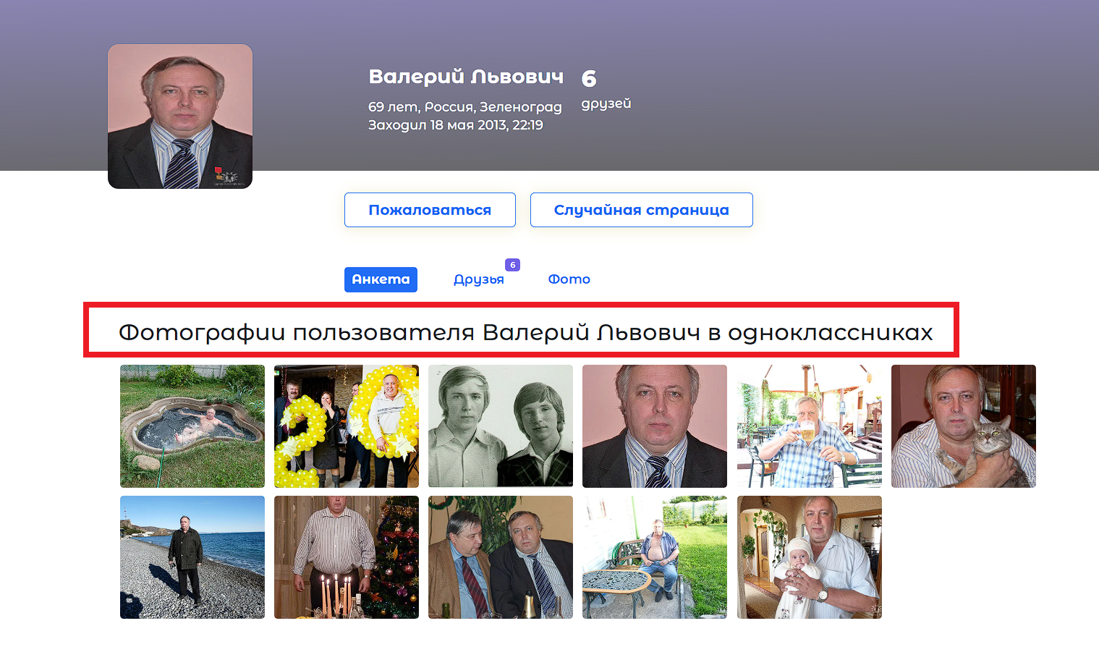Image resolution: width=1099 pixels, height=647 pixels.
Task: Switch to the Друзья tab
Action: coord(479,279)
